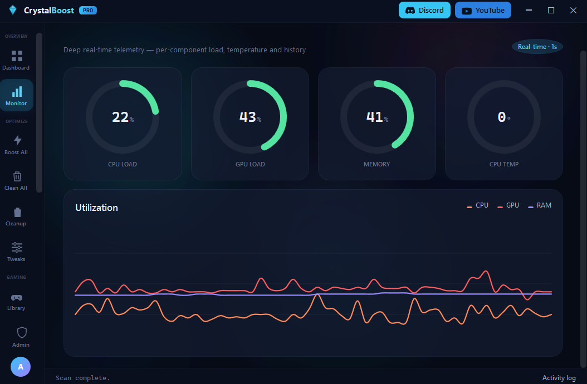Click the Library label in sidebar
This screenshot has width=587, height=384.
(x=16, y=308)
